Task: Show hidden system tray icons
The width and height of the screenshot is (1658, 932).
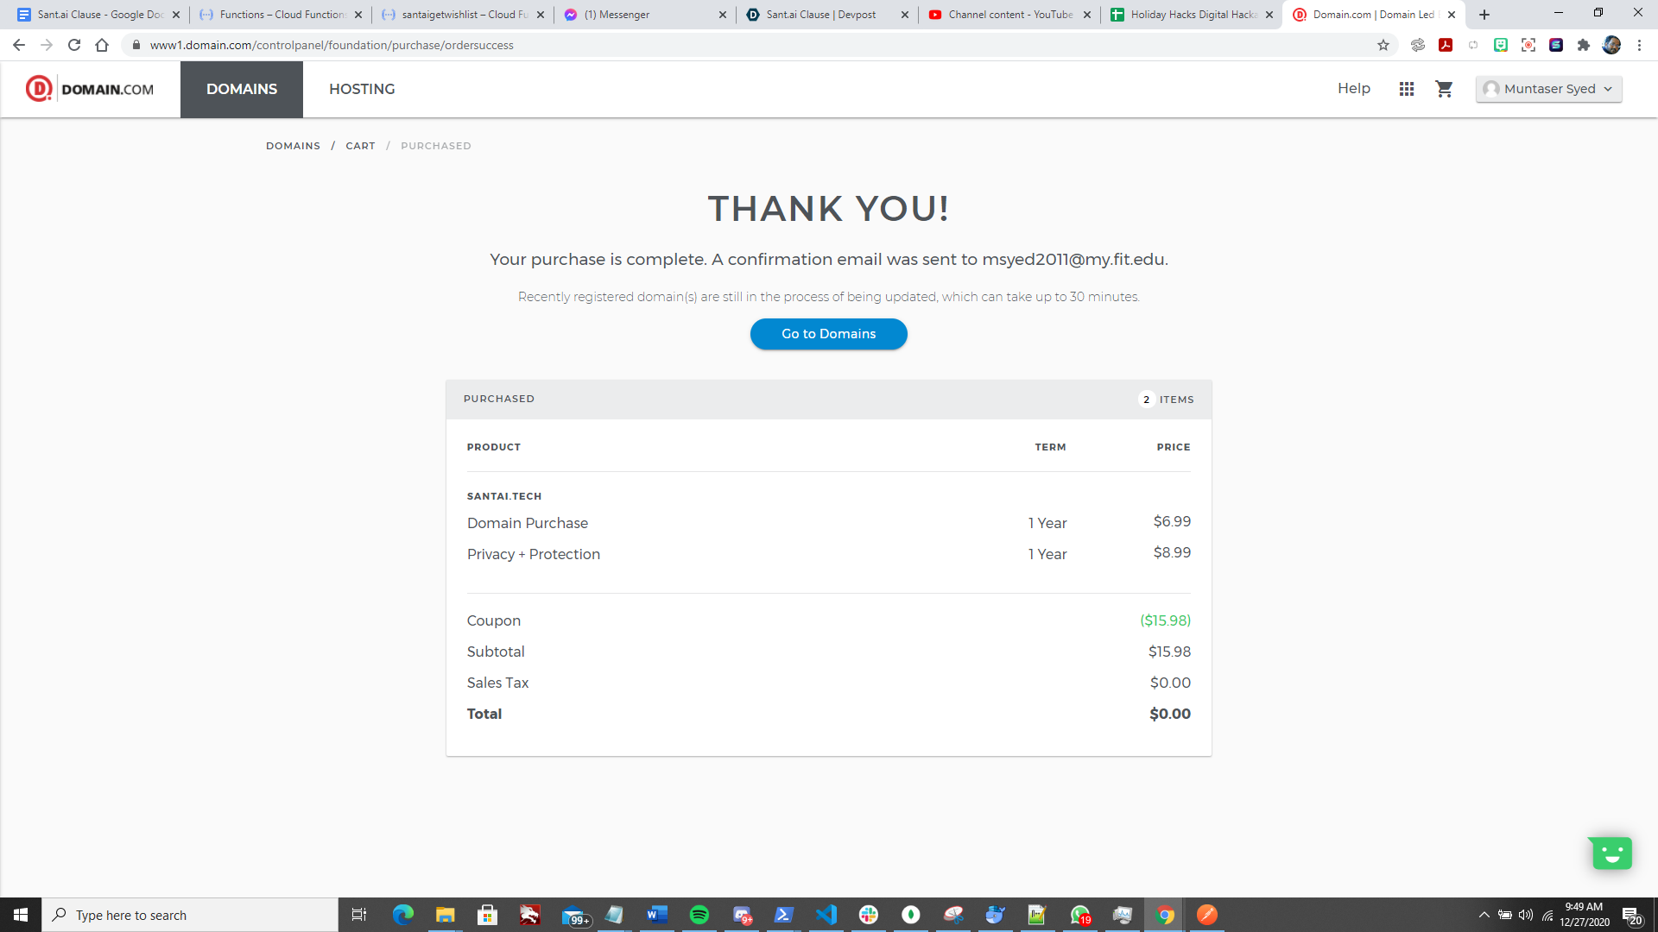Action: 1484,915
